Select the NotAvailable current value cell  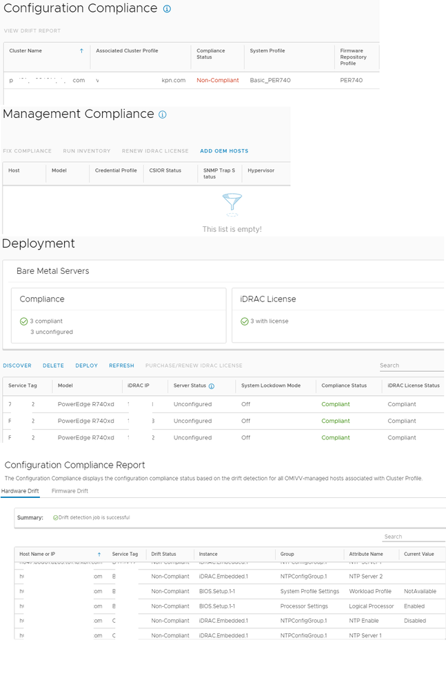[x=420, y=592]
